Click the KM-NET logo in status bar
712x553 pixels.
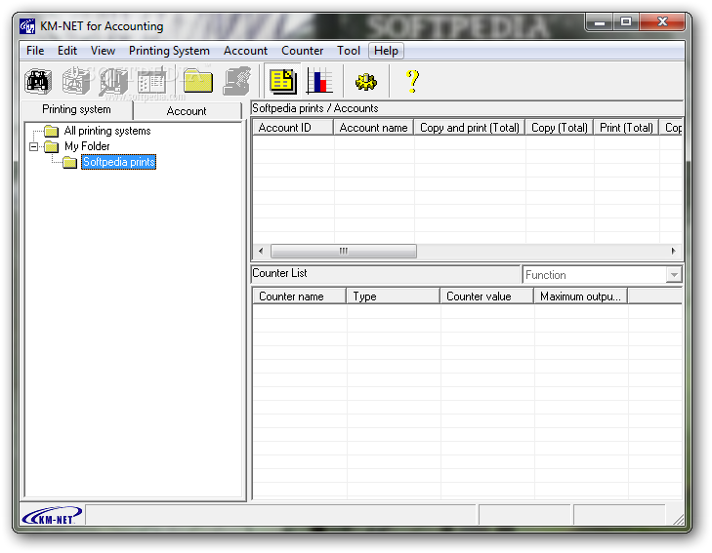[x=52, y=515]
